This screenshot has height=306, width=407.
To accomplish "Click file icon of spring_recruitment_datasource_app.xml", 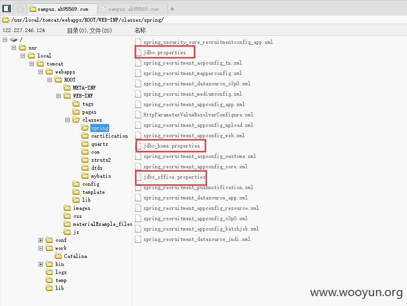I will 138,198.
